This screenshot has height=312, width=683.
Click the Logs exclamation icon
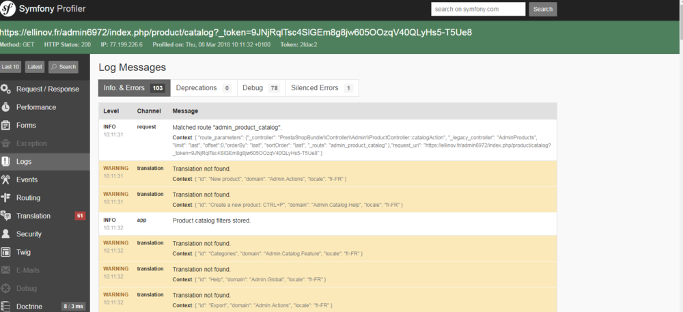click(x=5, y=161)
